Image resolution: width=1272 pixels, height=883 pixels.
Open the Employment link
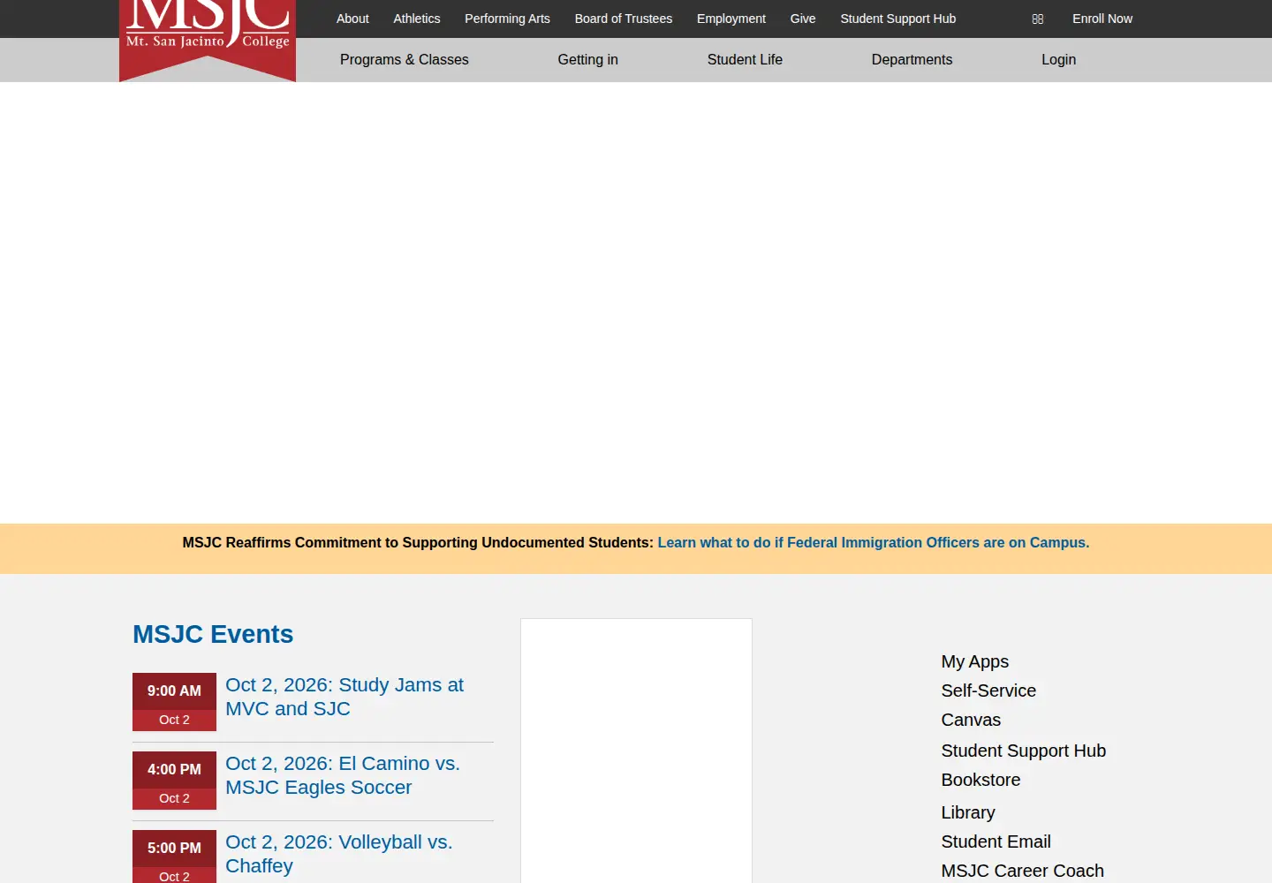click(x=731, y=19)
